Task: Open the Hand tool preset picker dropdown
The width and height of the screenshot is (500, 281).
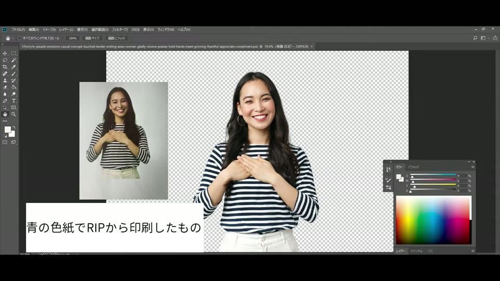Action: (12, 38)
